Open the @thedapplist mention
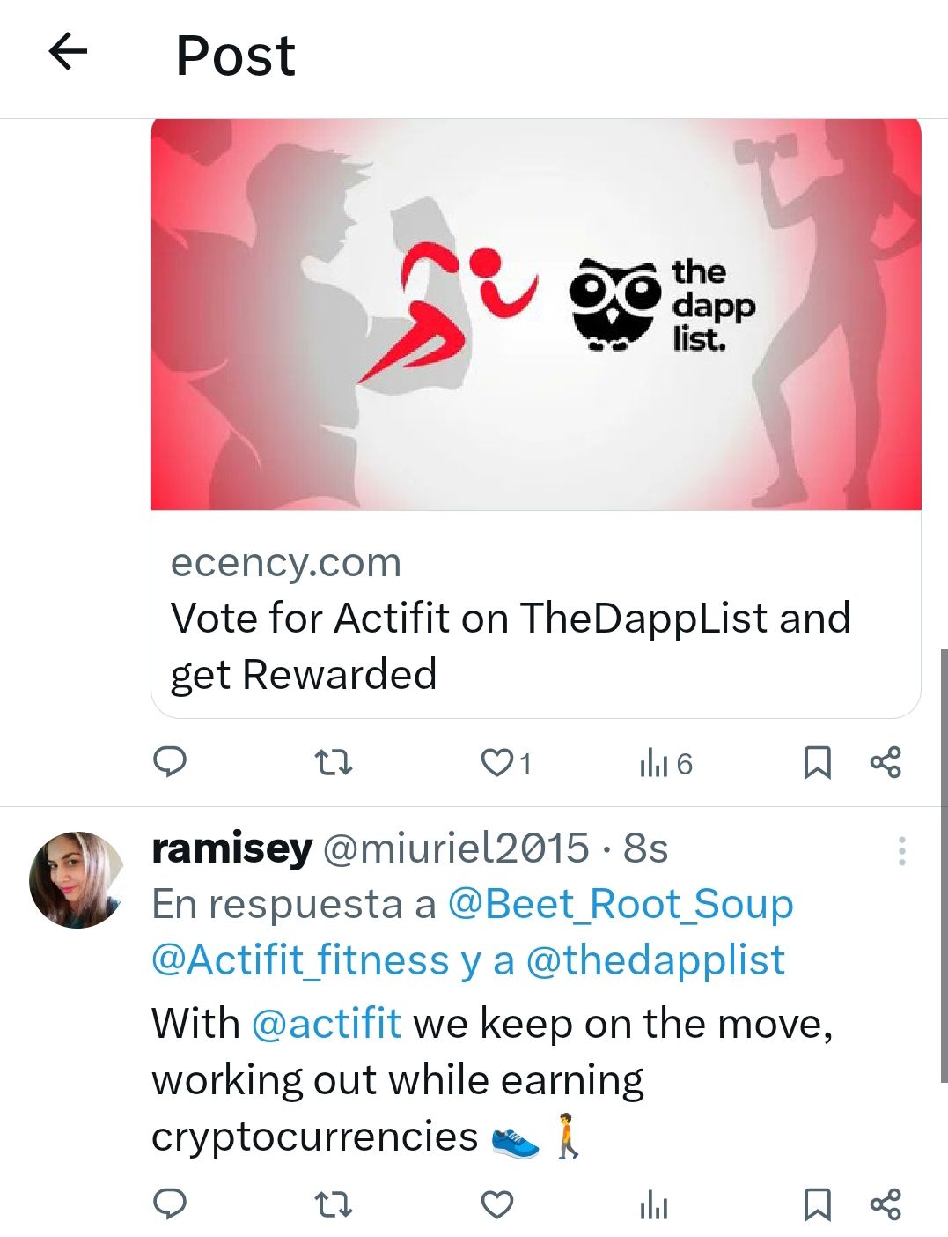This screenshot has height=1237, width=948. pyautogui.click(x=656, y=960)
